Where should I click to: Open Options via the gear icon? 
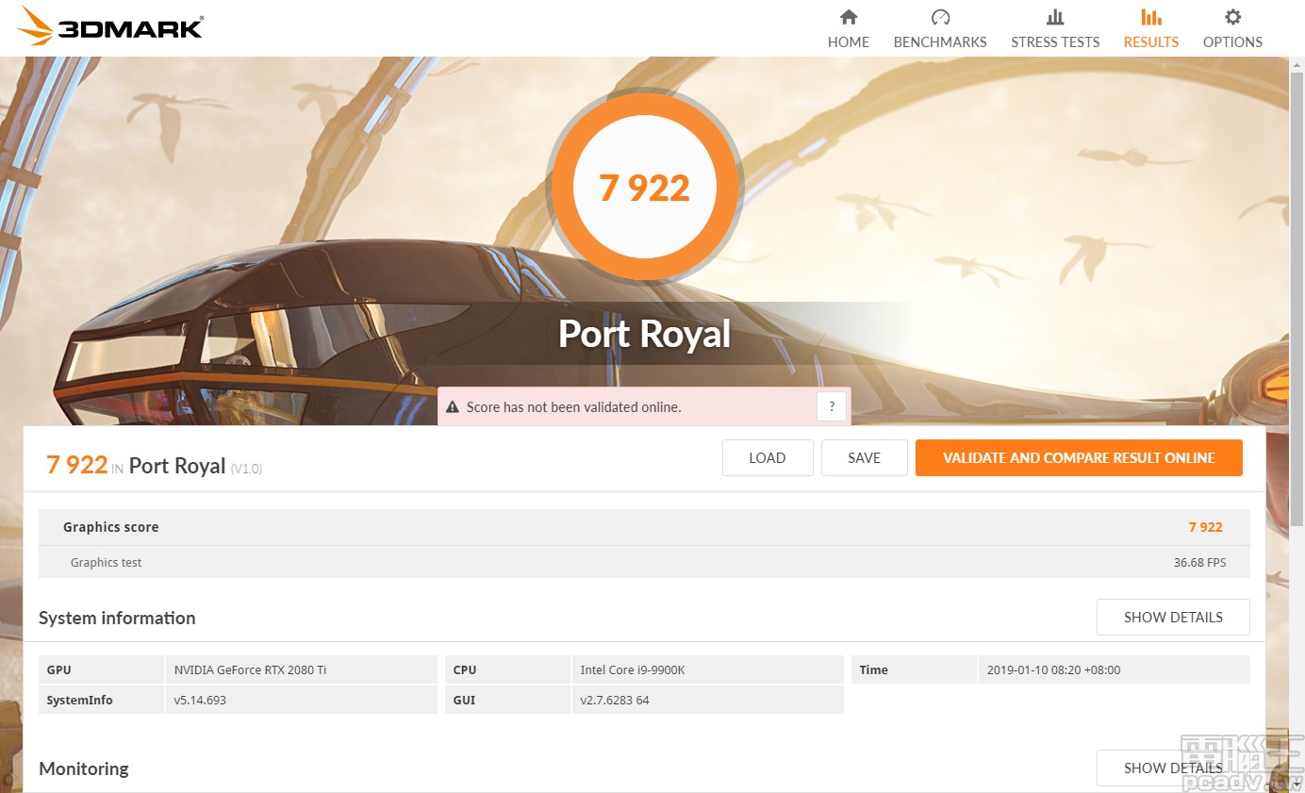click(x=1231, y=16)
